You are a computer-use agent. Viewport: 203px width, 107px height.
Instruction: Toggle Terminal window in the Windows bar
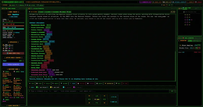[x=21, y=5]
